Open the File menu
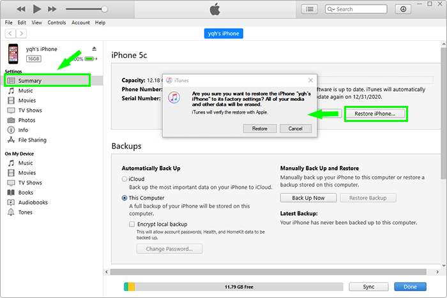Screen dimensions: 447x298 click(x=8, y=22)
